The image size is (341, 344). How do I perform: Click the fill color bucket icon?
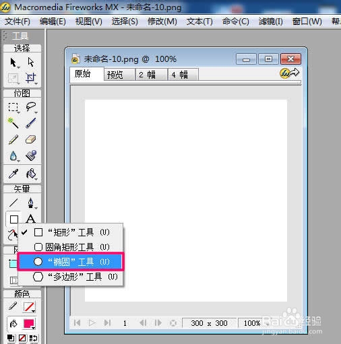coord(13,324)
